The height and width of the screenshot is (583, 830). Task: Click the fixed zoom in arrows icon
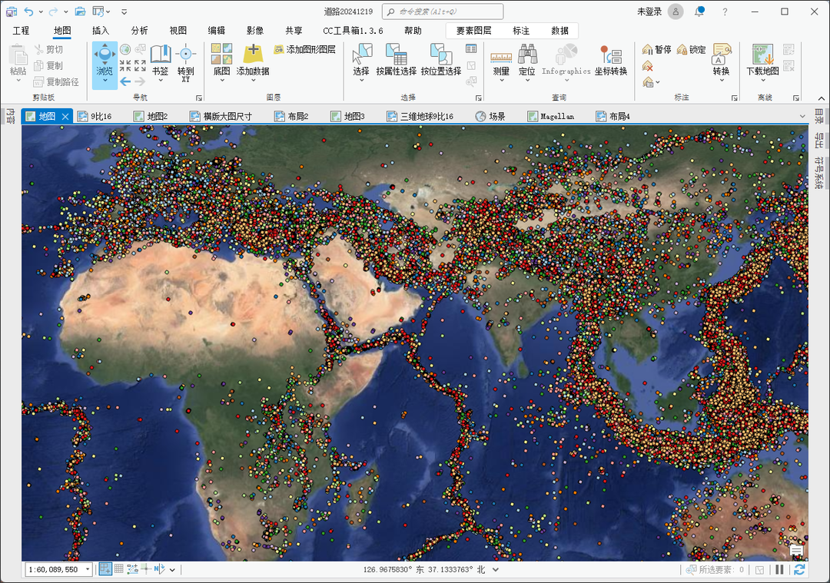click(x=125, y=65)
